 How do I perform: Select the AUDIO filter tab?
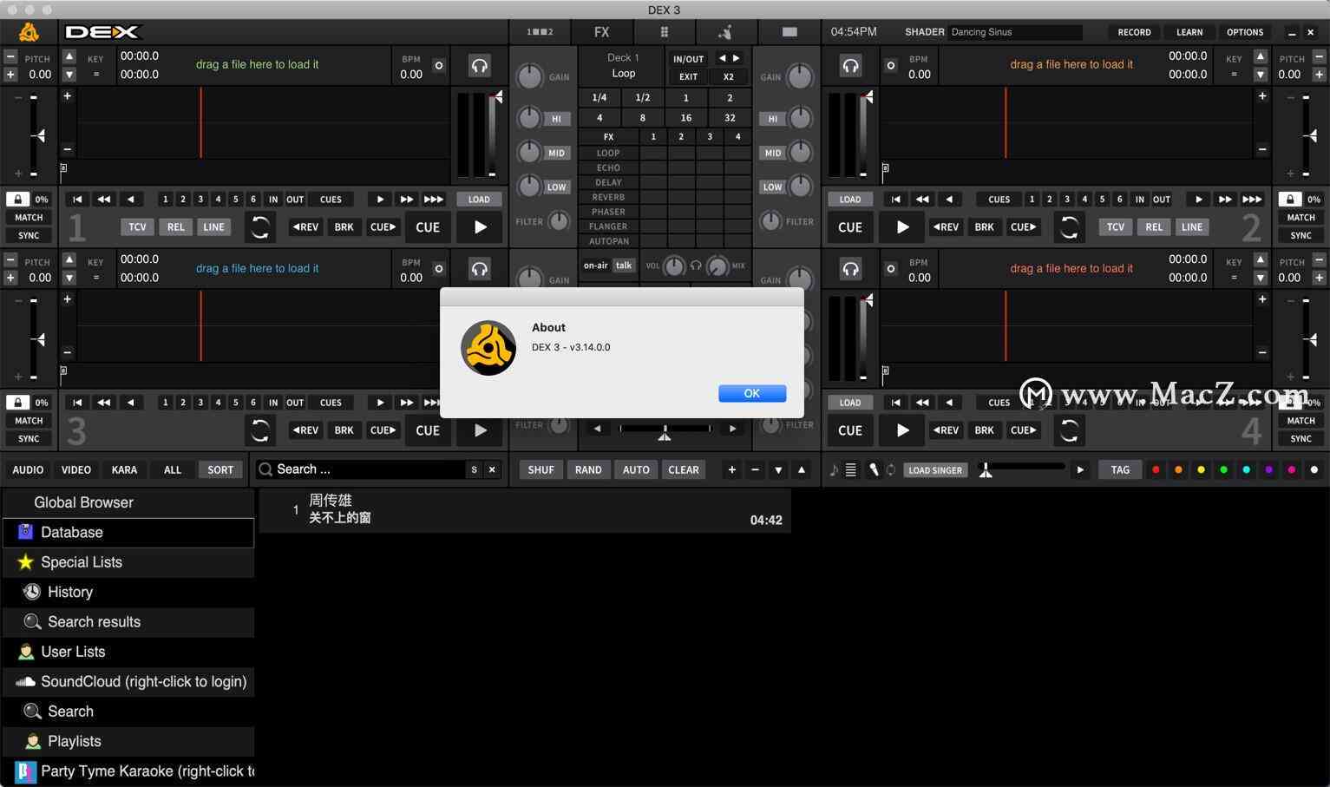click(x=28, y=469)
